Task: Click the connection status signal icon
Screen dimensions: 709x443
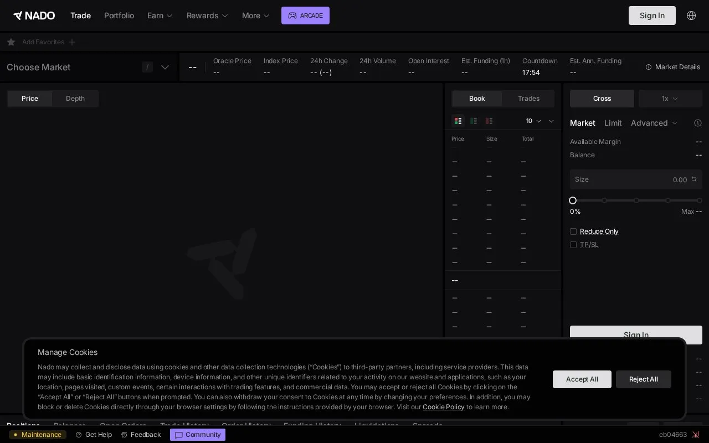Action: click(696, 435)
